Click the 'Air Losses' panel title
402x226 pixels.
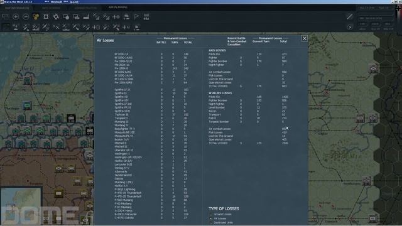(x=105, y=40)
